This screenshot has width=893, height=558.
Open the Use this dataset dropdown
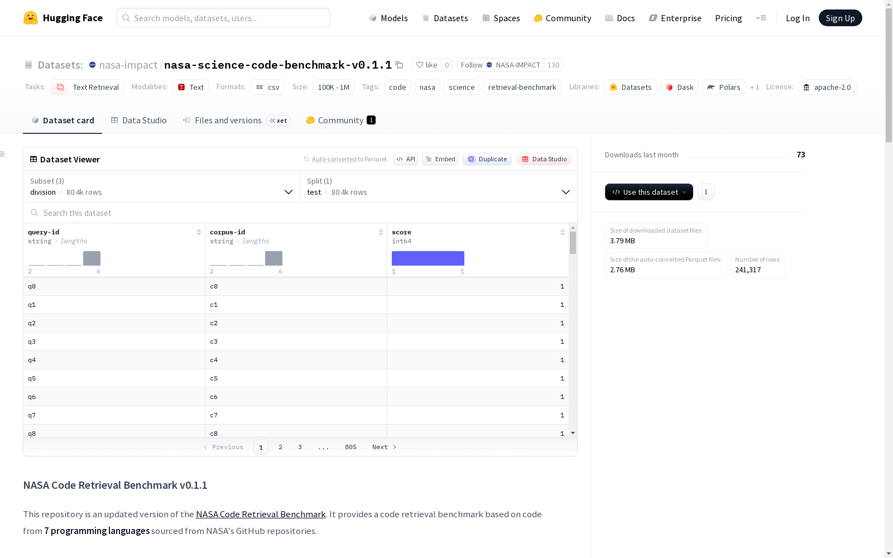[x=649, y=192]
